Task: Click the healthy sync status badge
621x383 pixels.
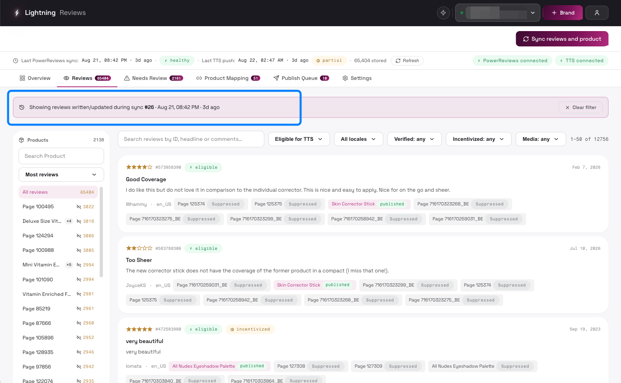Action: click(x=177, y=61)
